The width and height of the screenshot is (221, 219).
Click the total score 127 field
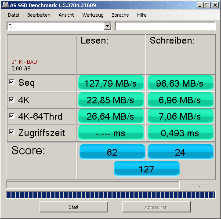pyautogui.click(x=147, y=169)
